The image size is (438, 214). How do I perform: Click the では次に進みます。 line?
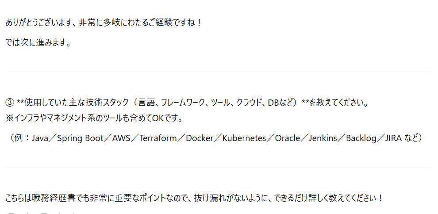(x=38, y=43)
